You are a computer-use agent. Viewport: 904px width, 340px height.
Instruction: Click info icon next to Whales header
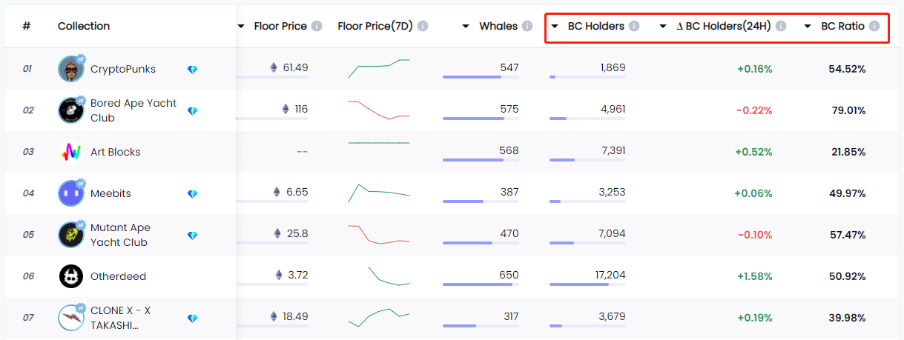[x=527, y=26]
